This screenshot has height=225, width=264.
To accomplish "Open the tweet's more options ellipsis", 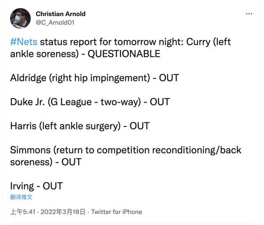I will (249, 14).
